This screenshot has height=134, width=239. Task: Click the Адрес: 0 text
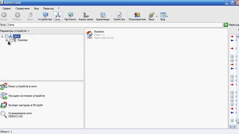pyautogui.click(x=99, y=35)
